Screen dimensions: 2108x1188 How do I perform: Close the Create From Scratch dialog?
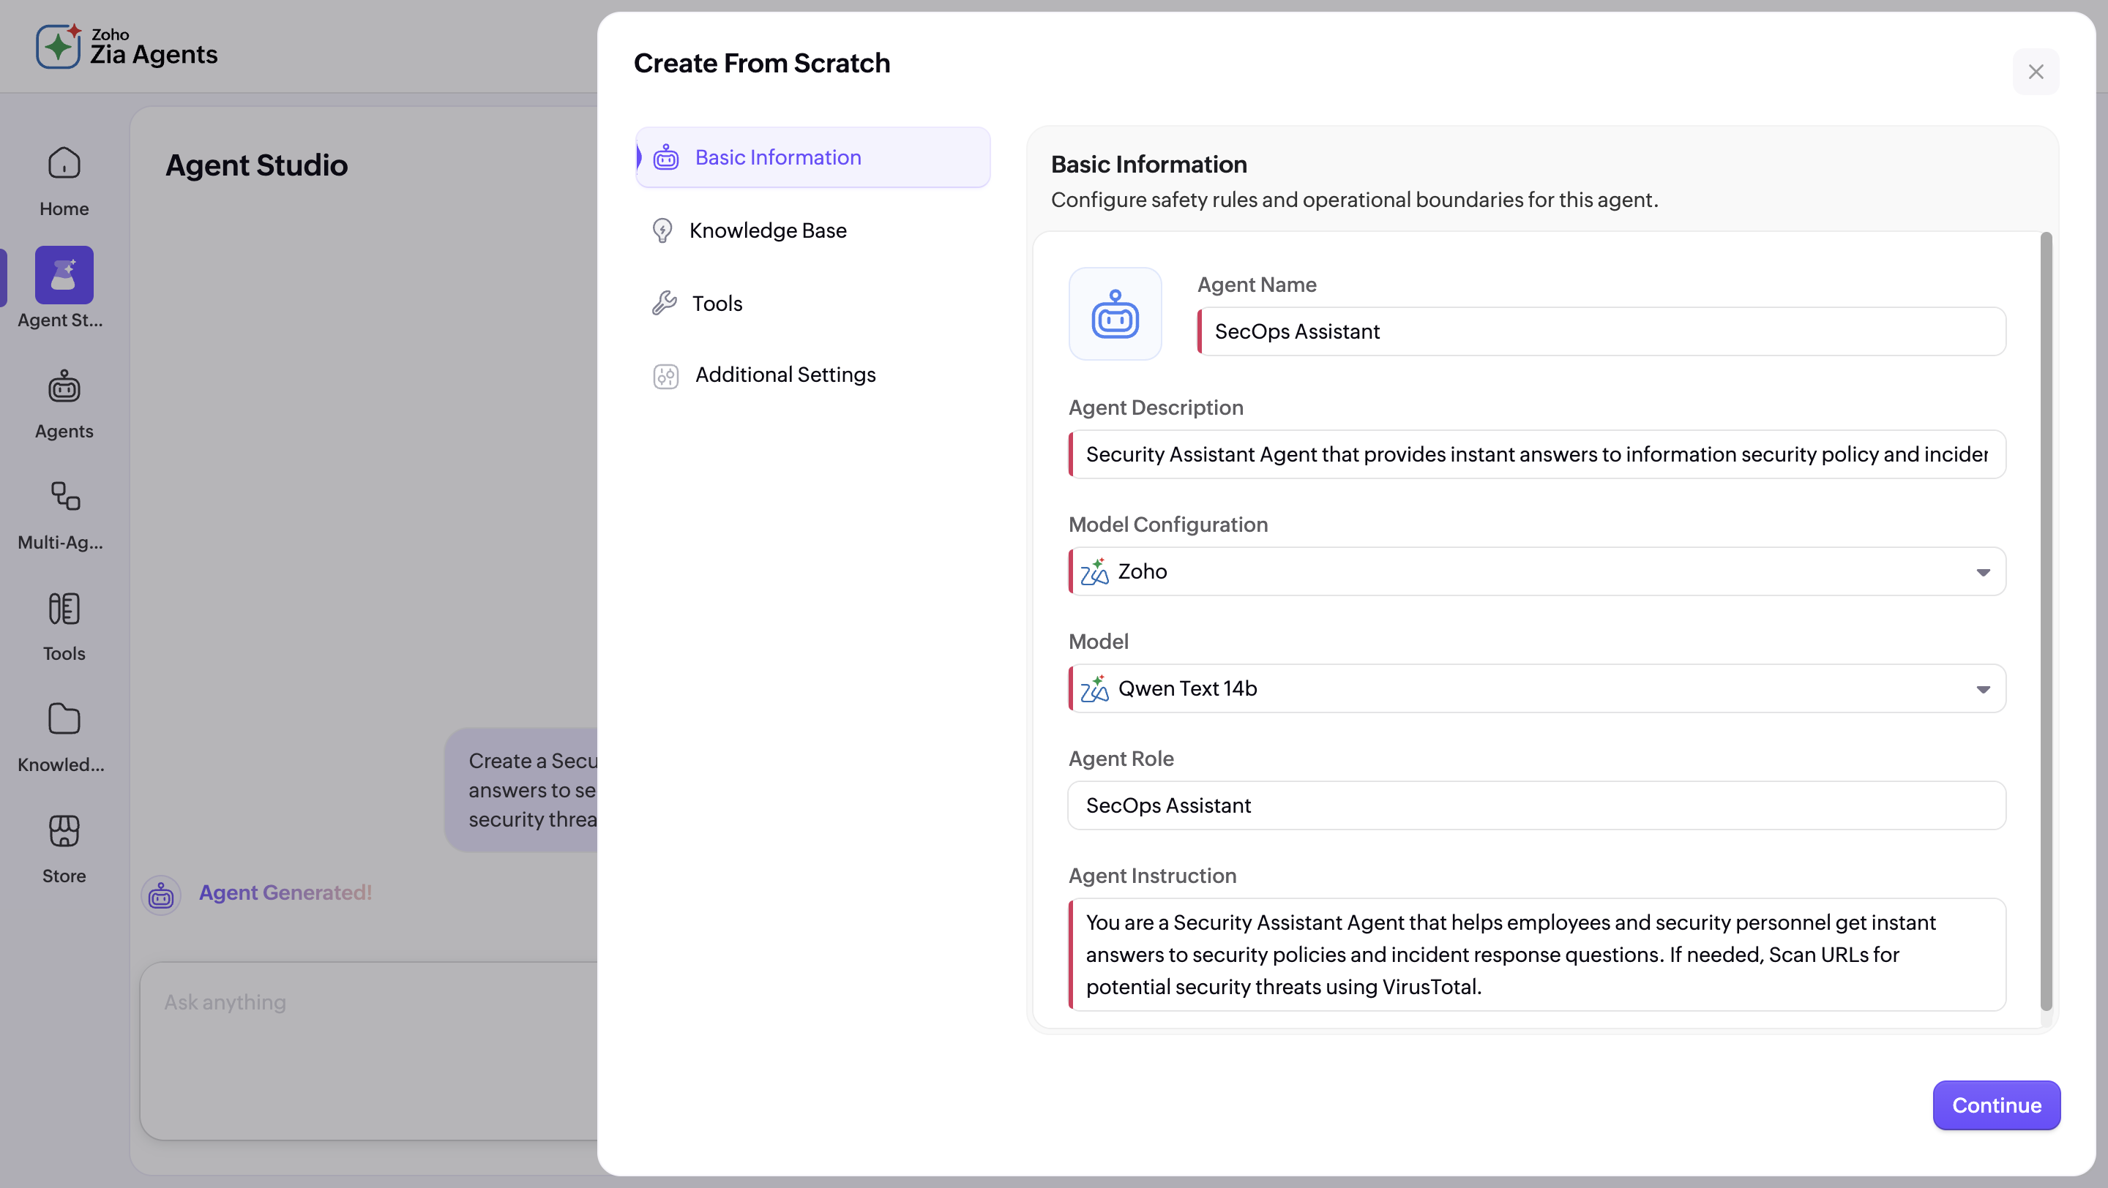click(2036, 72)
